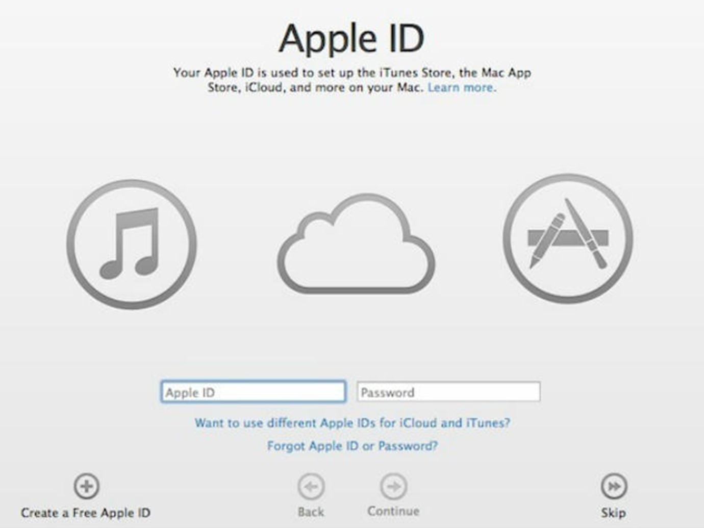
Task: Click the Back text label
Action: pos(311,512)
